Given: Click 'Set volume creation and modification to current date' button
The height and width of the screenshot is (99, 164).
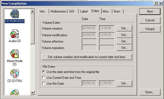Looking at the screenshot, I should point(87,57).
